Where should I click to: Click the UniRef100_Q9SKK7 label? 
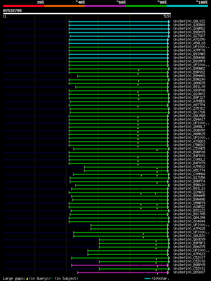pyautogui.click(x=189, y=272)
